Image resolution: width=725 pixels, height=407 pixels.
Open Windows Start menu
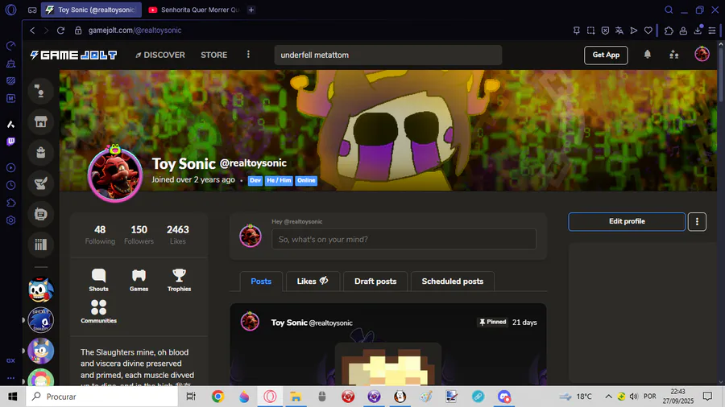point(12,397)
